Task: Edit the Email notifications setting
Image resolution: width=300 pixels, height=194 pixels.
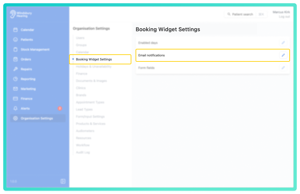Action: click(283, 55)
